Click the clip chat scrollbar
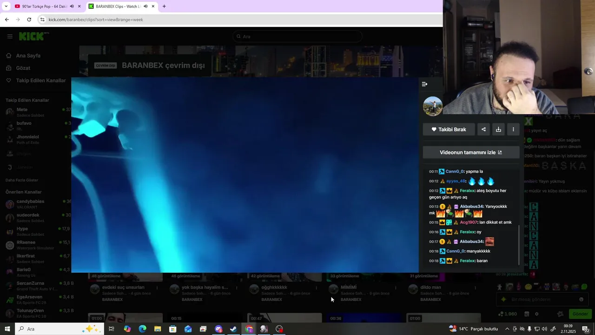Screen dimensions: 595x335 tap(519, 245)
